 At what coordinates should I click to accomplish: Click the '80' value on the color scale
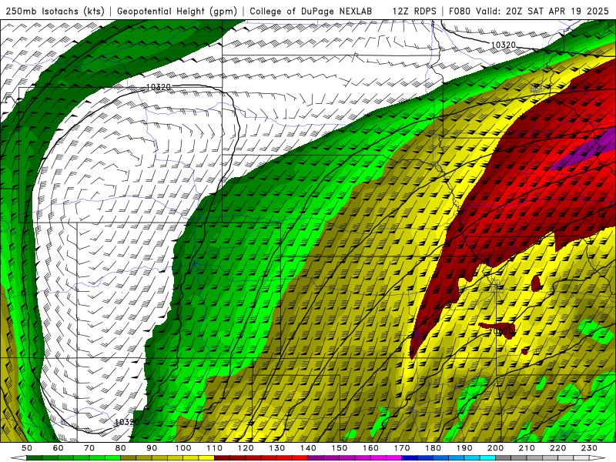tap(121, 448)
